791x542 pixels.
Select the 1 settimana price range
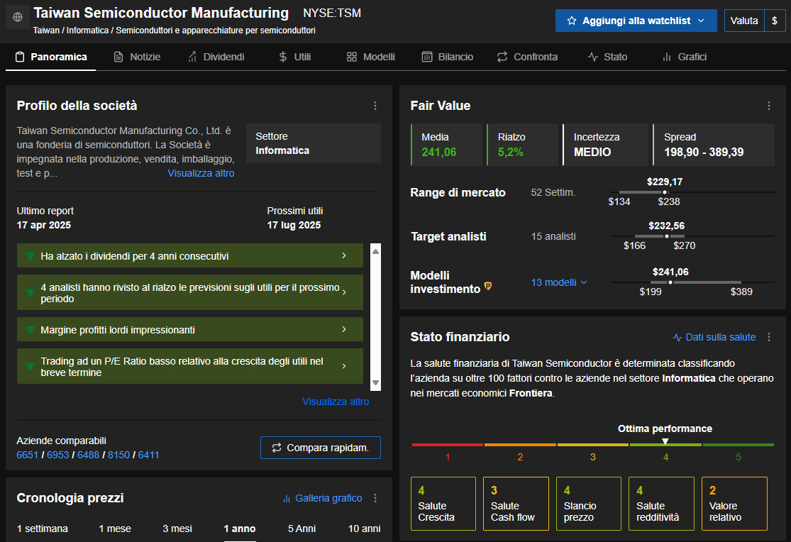click(x=43, y=529)
